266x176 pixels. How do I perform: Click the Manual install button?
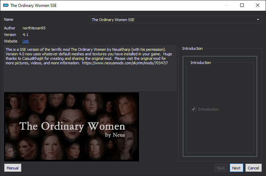13,168
